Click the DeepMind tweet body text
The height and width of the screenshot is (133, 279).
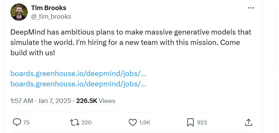coord(131,42)
